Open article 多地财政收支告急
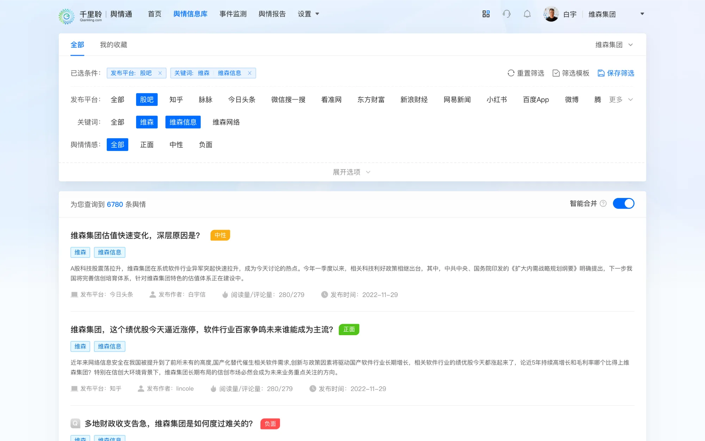705x441 pixels. tap(168, 423)
